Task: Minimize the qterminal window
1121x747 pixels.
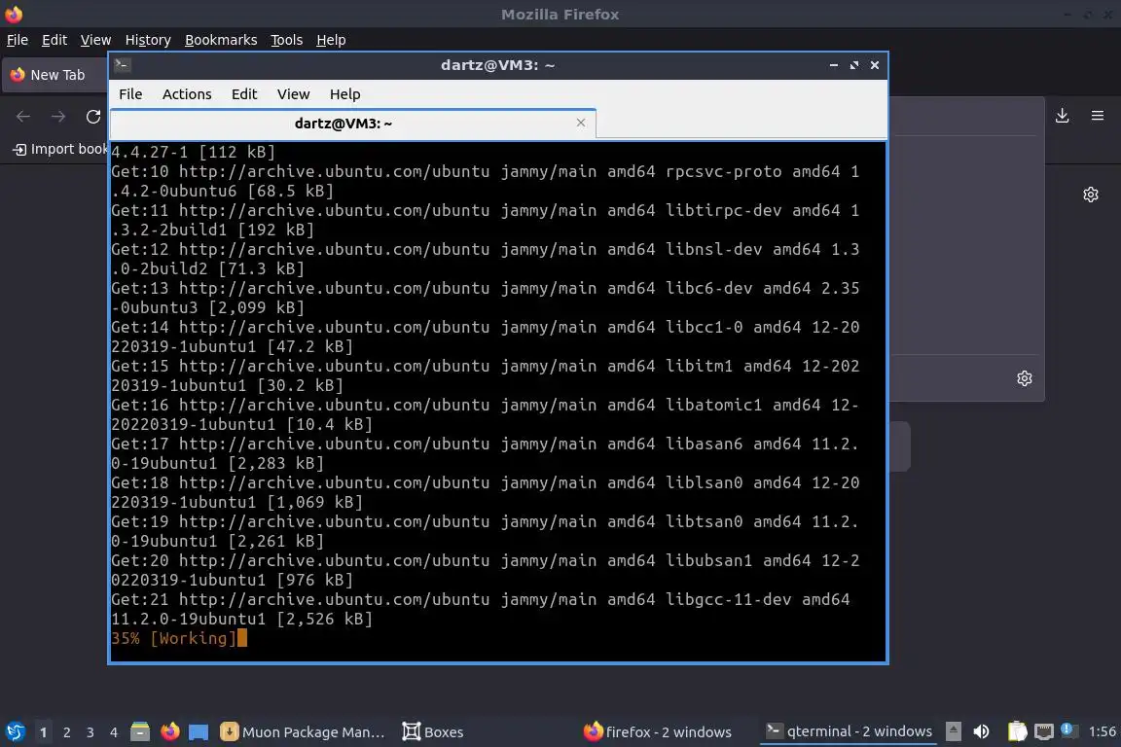Action: tap(834, 65)
